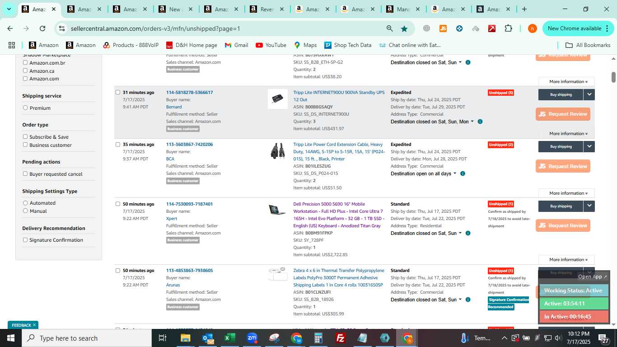
Task: Open File Explorer from the taskbar
Action: (x=185, y=338)
